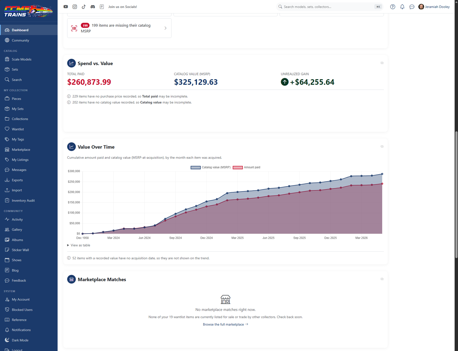This screenshot has height=351, width=458.
Task: Open the TikTok social icon
Action: click(84, 7)
